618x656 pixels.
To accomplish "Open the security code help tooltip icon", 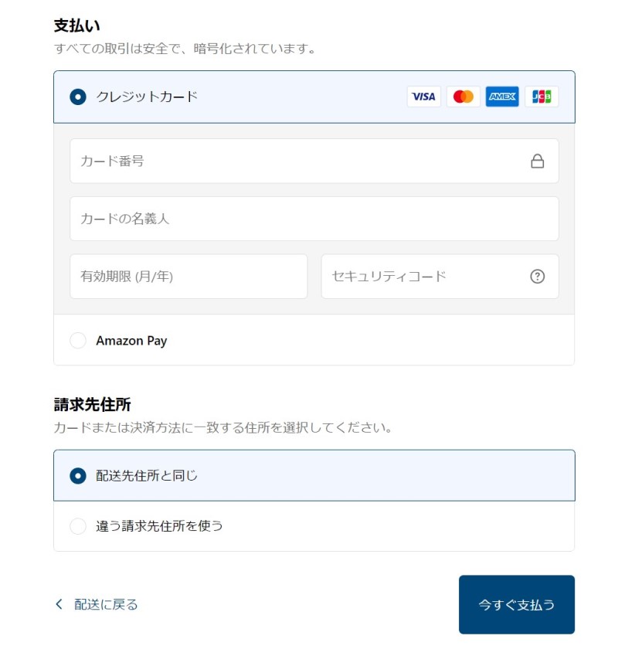I will click(x=538, y=276).
